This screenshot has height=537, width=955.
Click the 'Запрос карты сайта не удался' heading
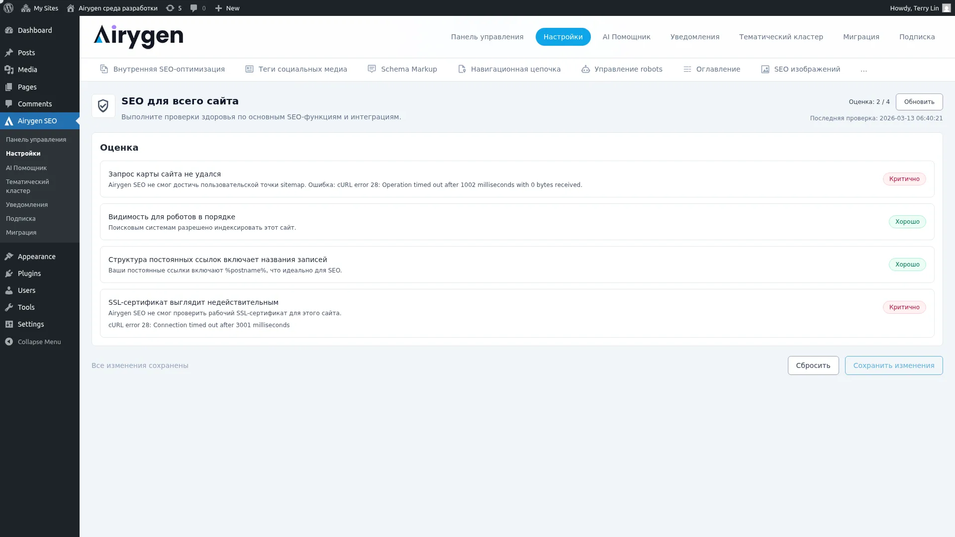[x=165, y=174]
